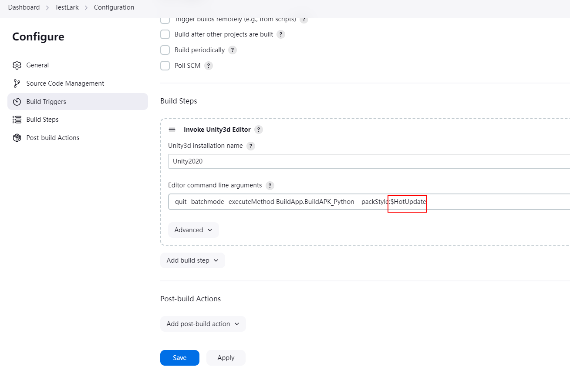Viewport: 570px width, 390px height.
Task: Open help for Trigger builds remotely
Action: point(304,20)
